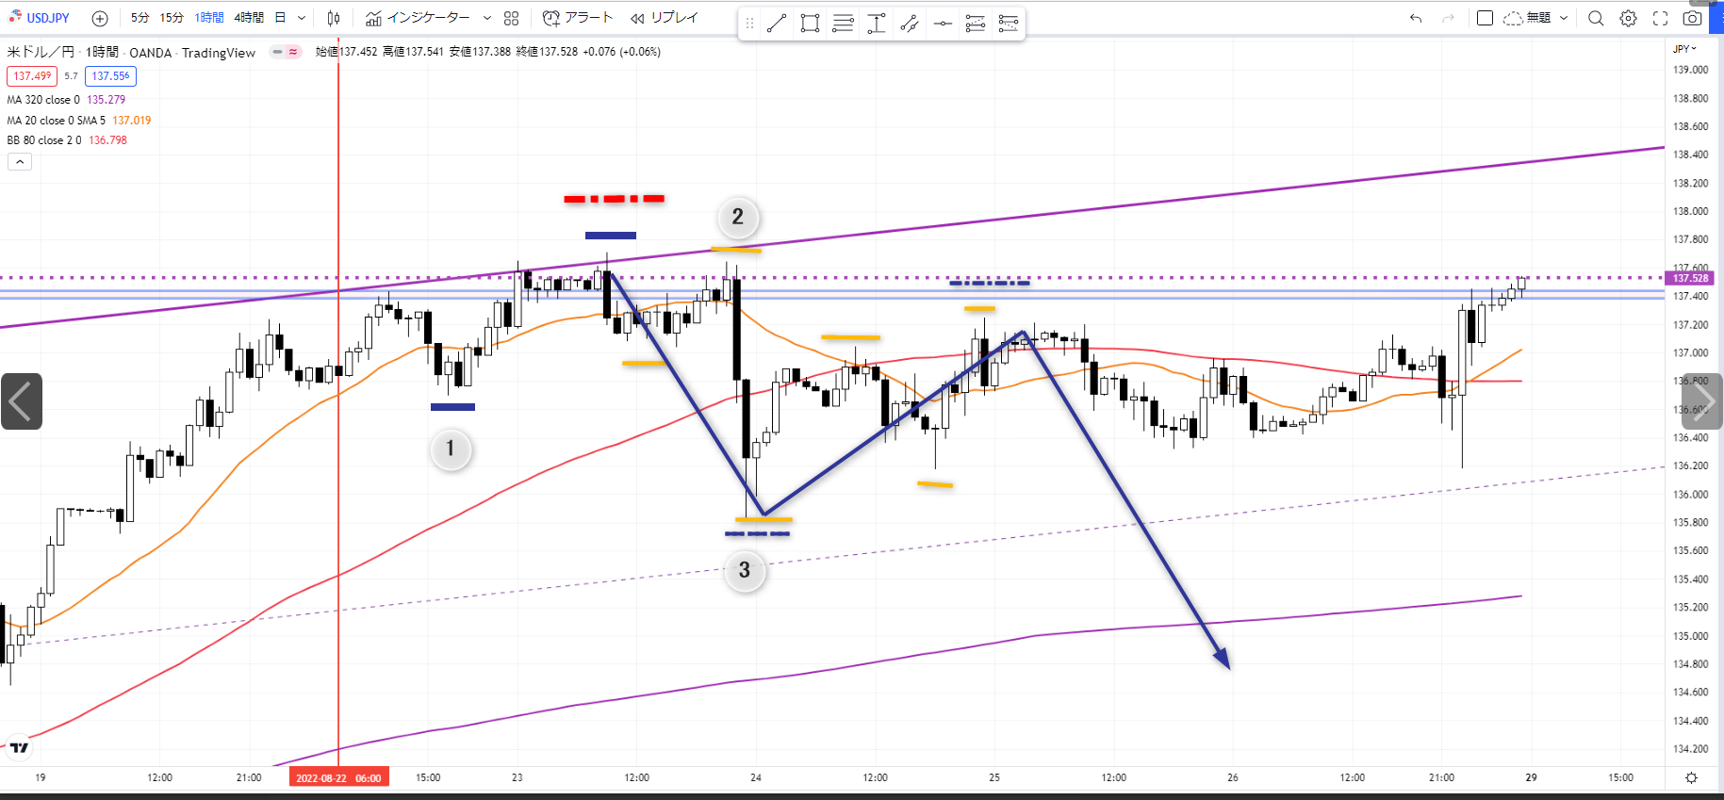The width and height of the screenshot is (1724, 800).
Task: Start リプレイ bar replay mode
Action: tap(665, 18)
